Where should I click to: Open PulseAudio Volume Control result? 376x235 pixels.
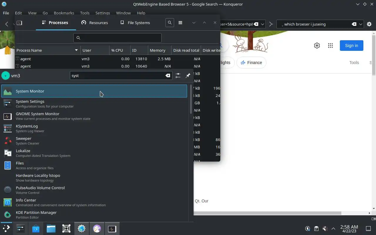[x=94, y=190]
